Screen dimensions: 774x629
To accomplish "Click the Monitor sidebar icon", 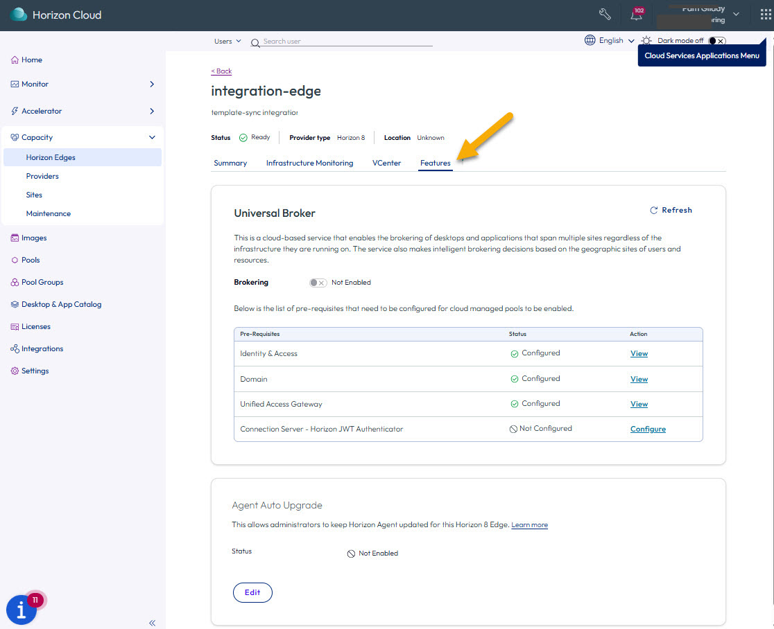I will [x=15, y=85].
